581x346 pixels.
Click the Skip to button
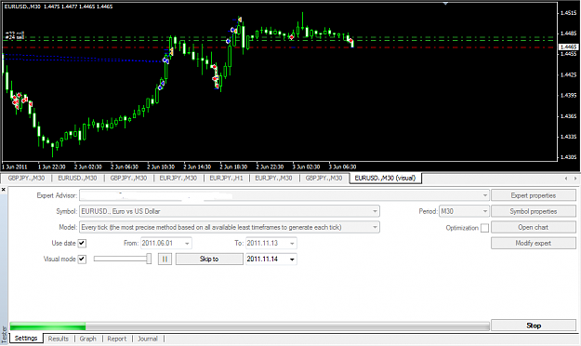click(x=209, y=259)
